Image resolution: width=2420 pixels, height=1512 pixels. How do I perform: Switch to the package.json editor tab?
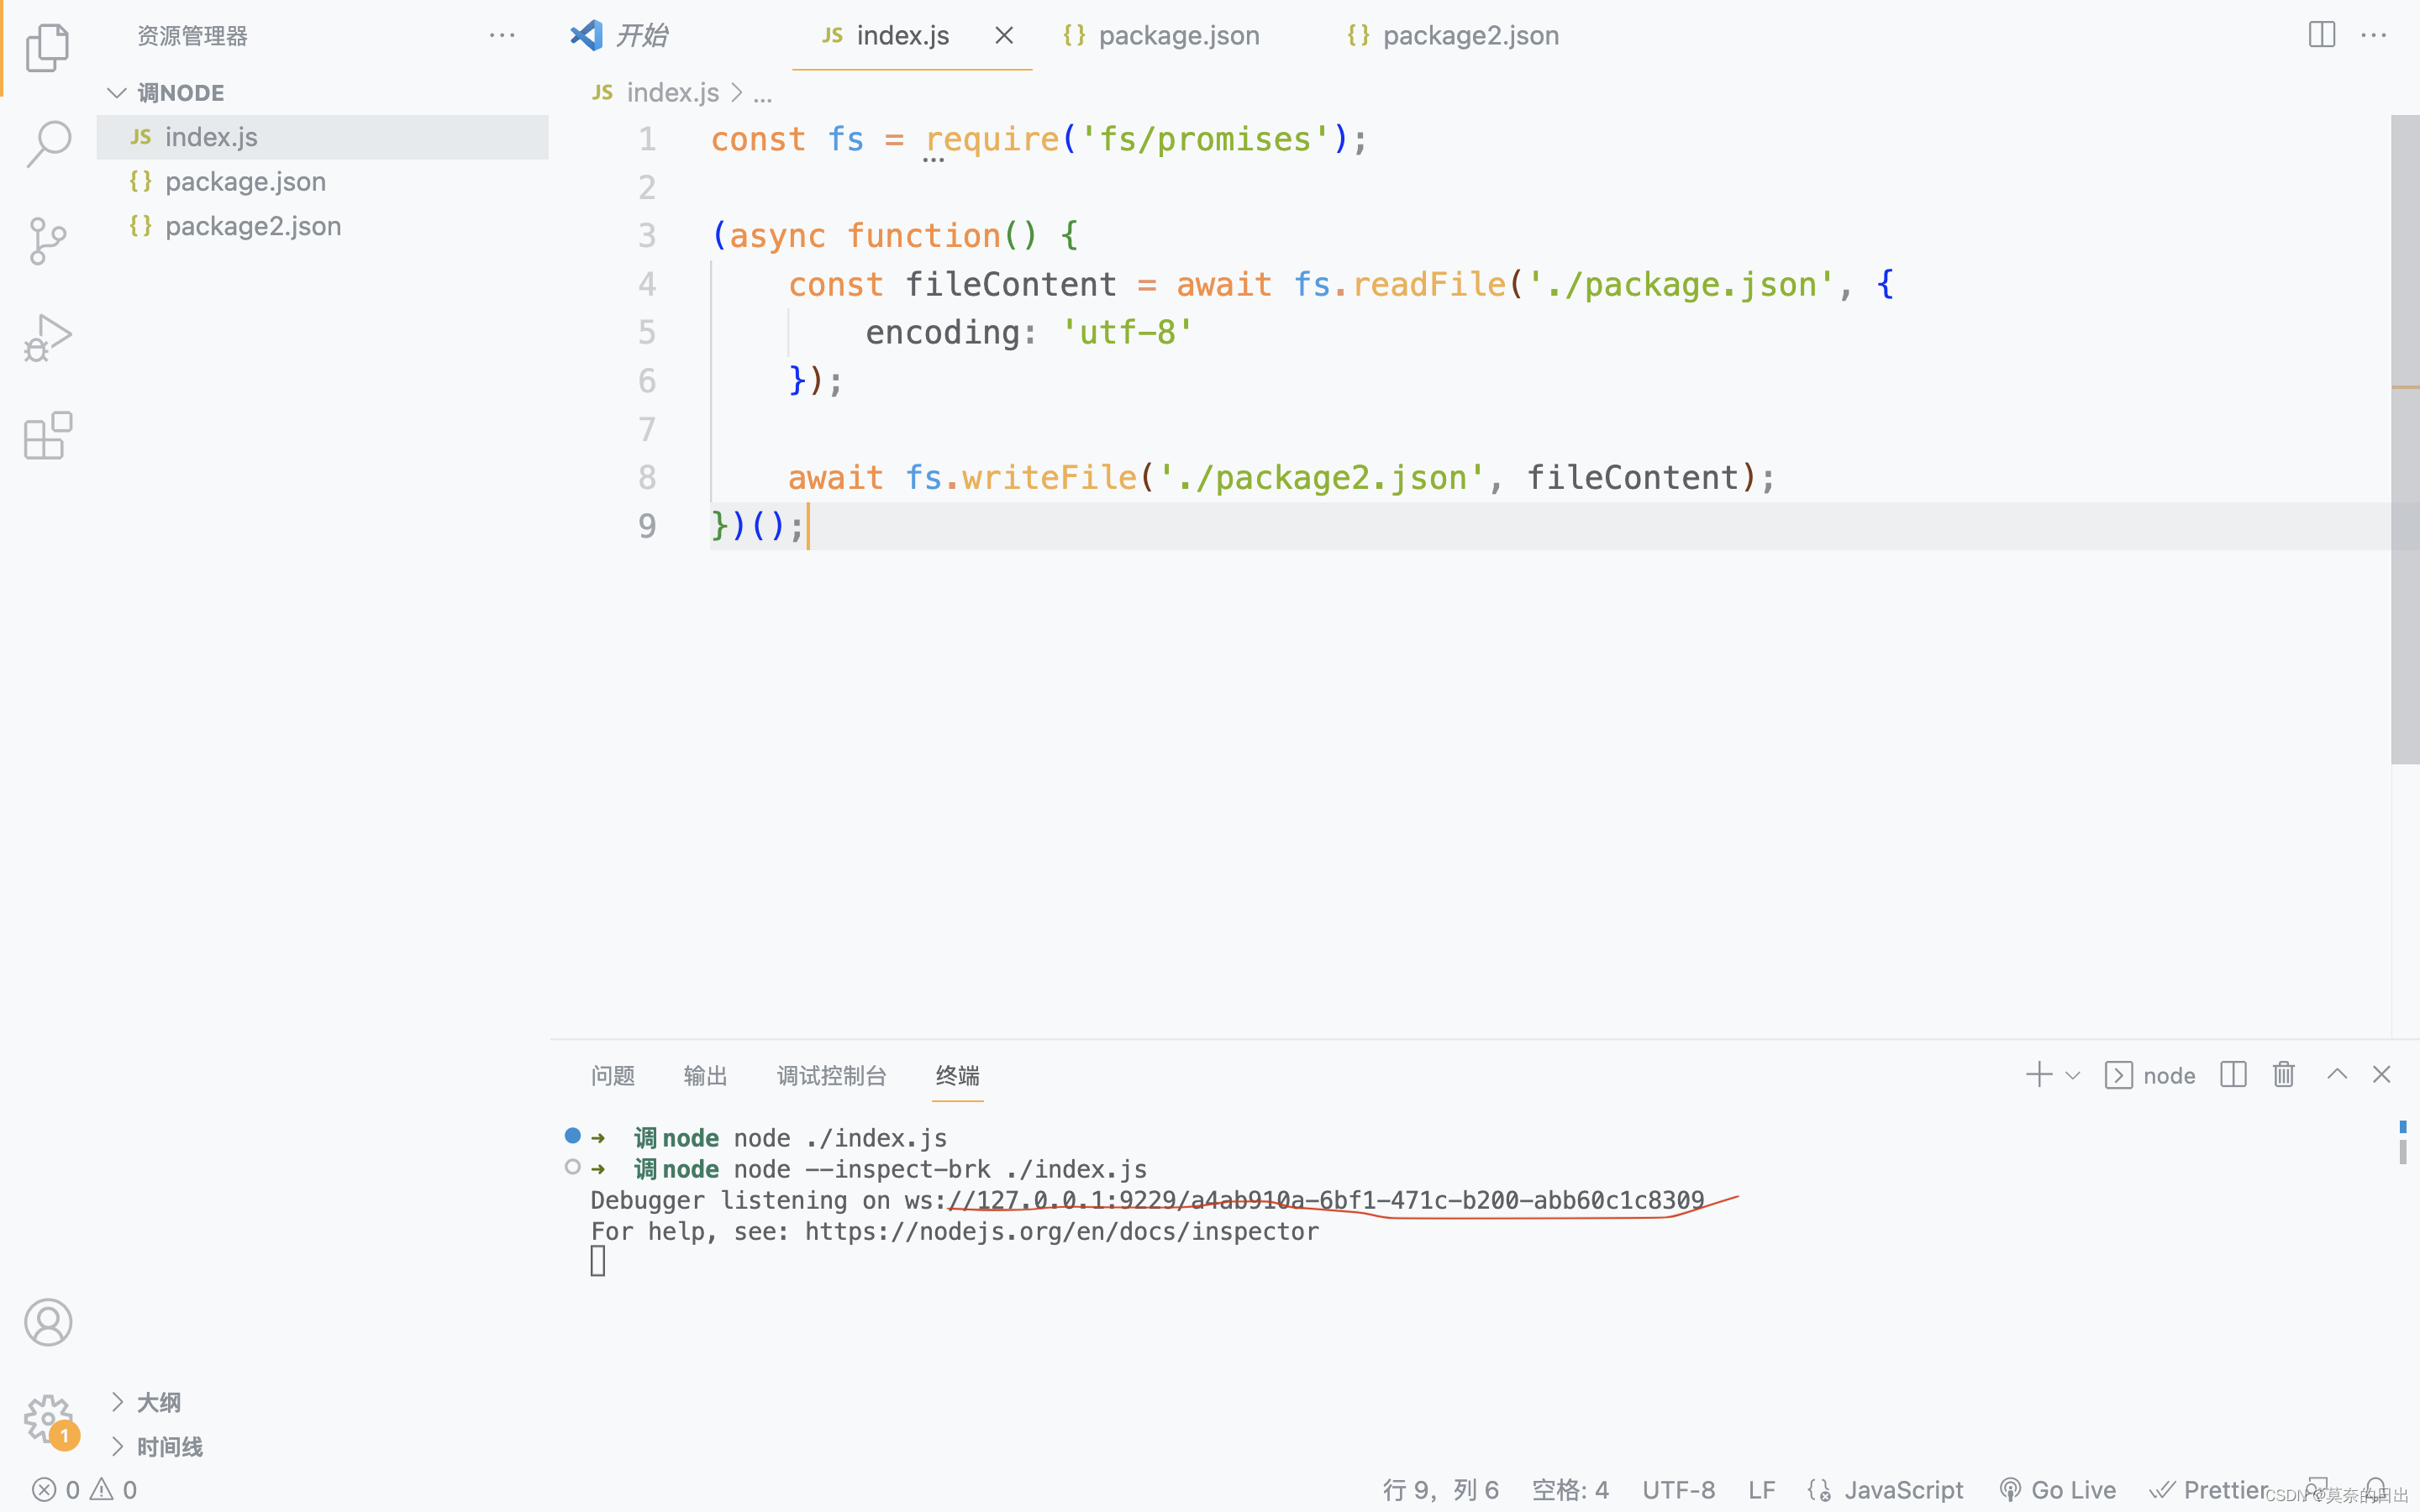click(x=1177, y=36)
